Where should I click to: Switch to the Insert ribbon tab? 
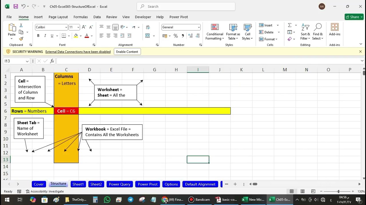38,17
